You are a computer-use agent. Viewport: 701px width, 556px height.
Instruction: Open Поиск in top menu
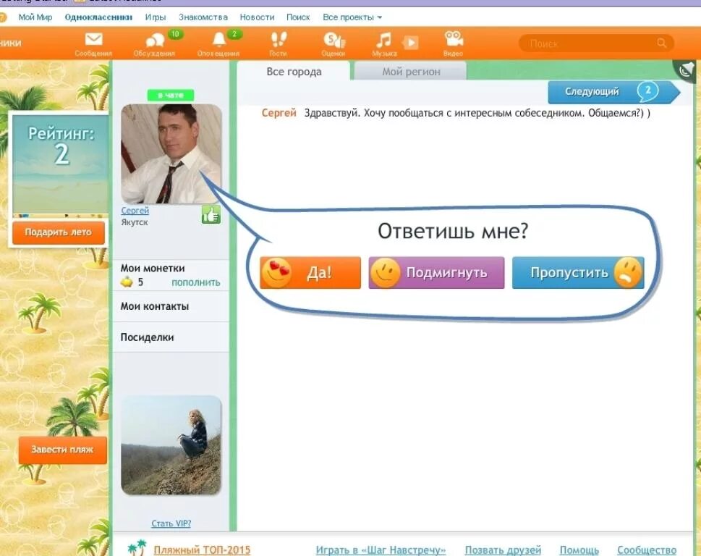point(298,17)
